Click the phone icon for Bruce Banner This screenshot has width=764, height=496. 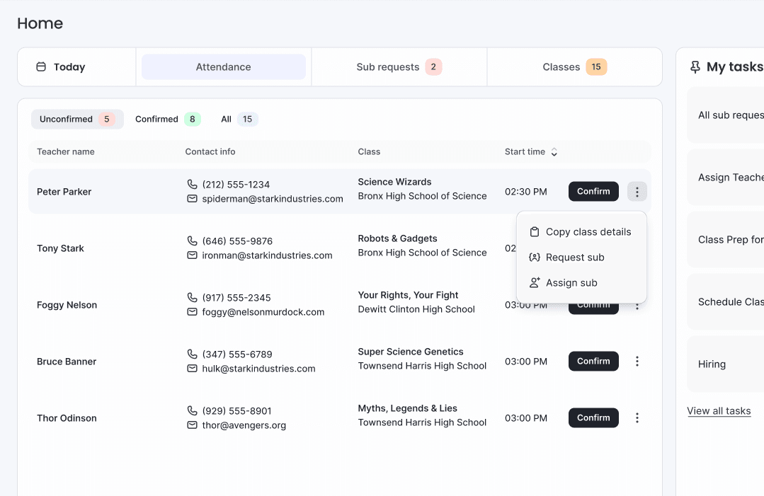tap(192, 354)
